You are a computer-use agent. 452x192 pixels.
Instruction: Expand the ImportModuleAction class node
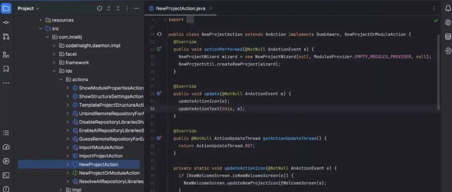click(x=68, y=147)
